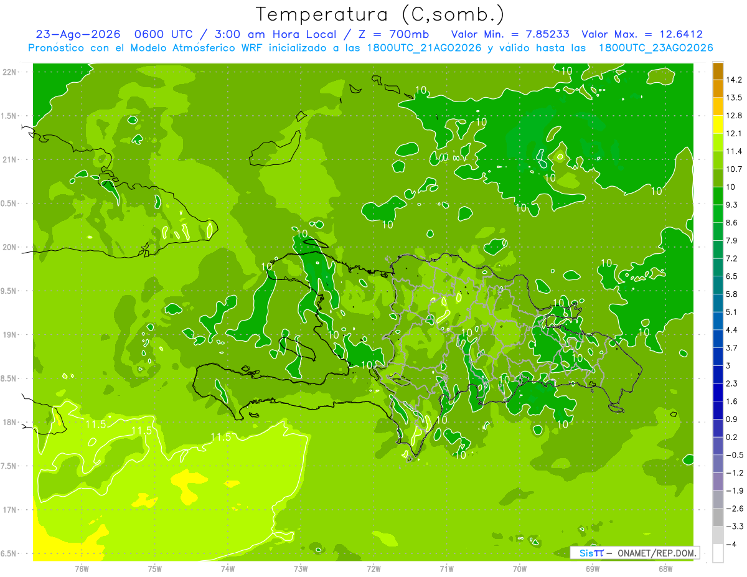Click the colorbar value "5.8"

click(x=732, y=294)
